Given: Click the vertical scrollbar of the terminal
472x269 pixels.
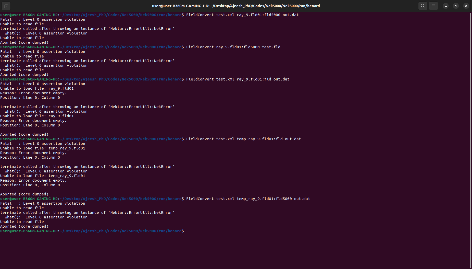Looking at the screenshot, I should click(x=470, y=128).
